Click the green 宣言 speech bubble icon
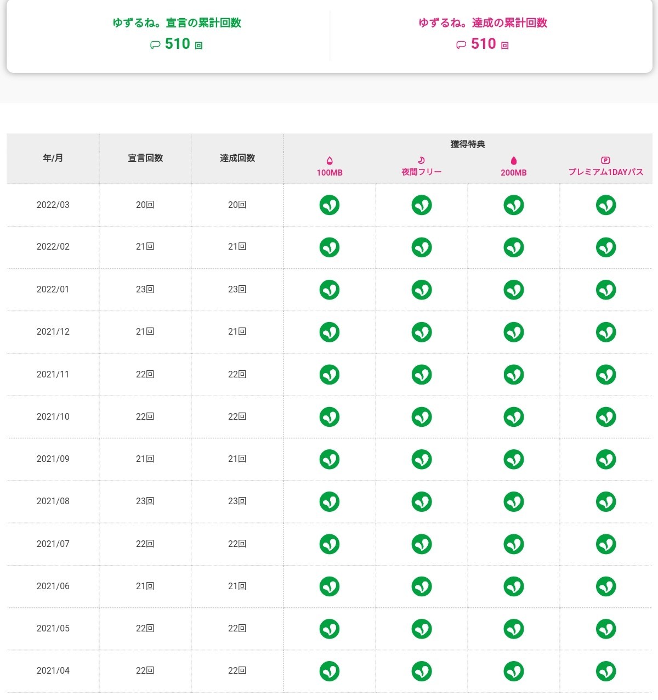Screen dimensions: 658x700 click(155, 45)
